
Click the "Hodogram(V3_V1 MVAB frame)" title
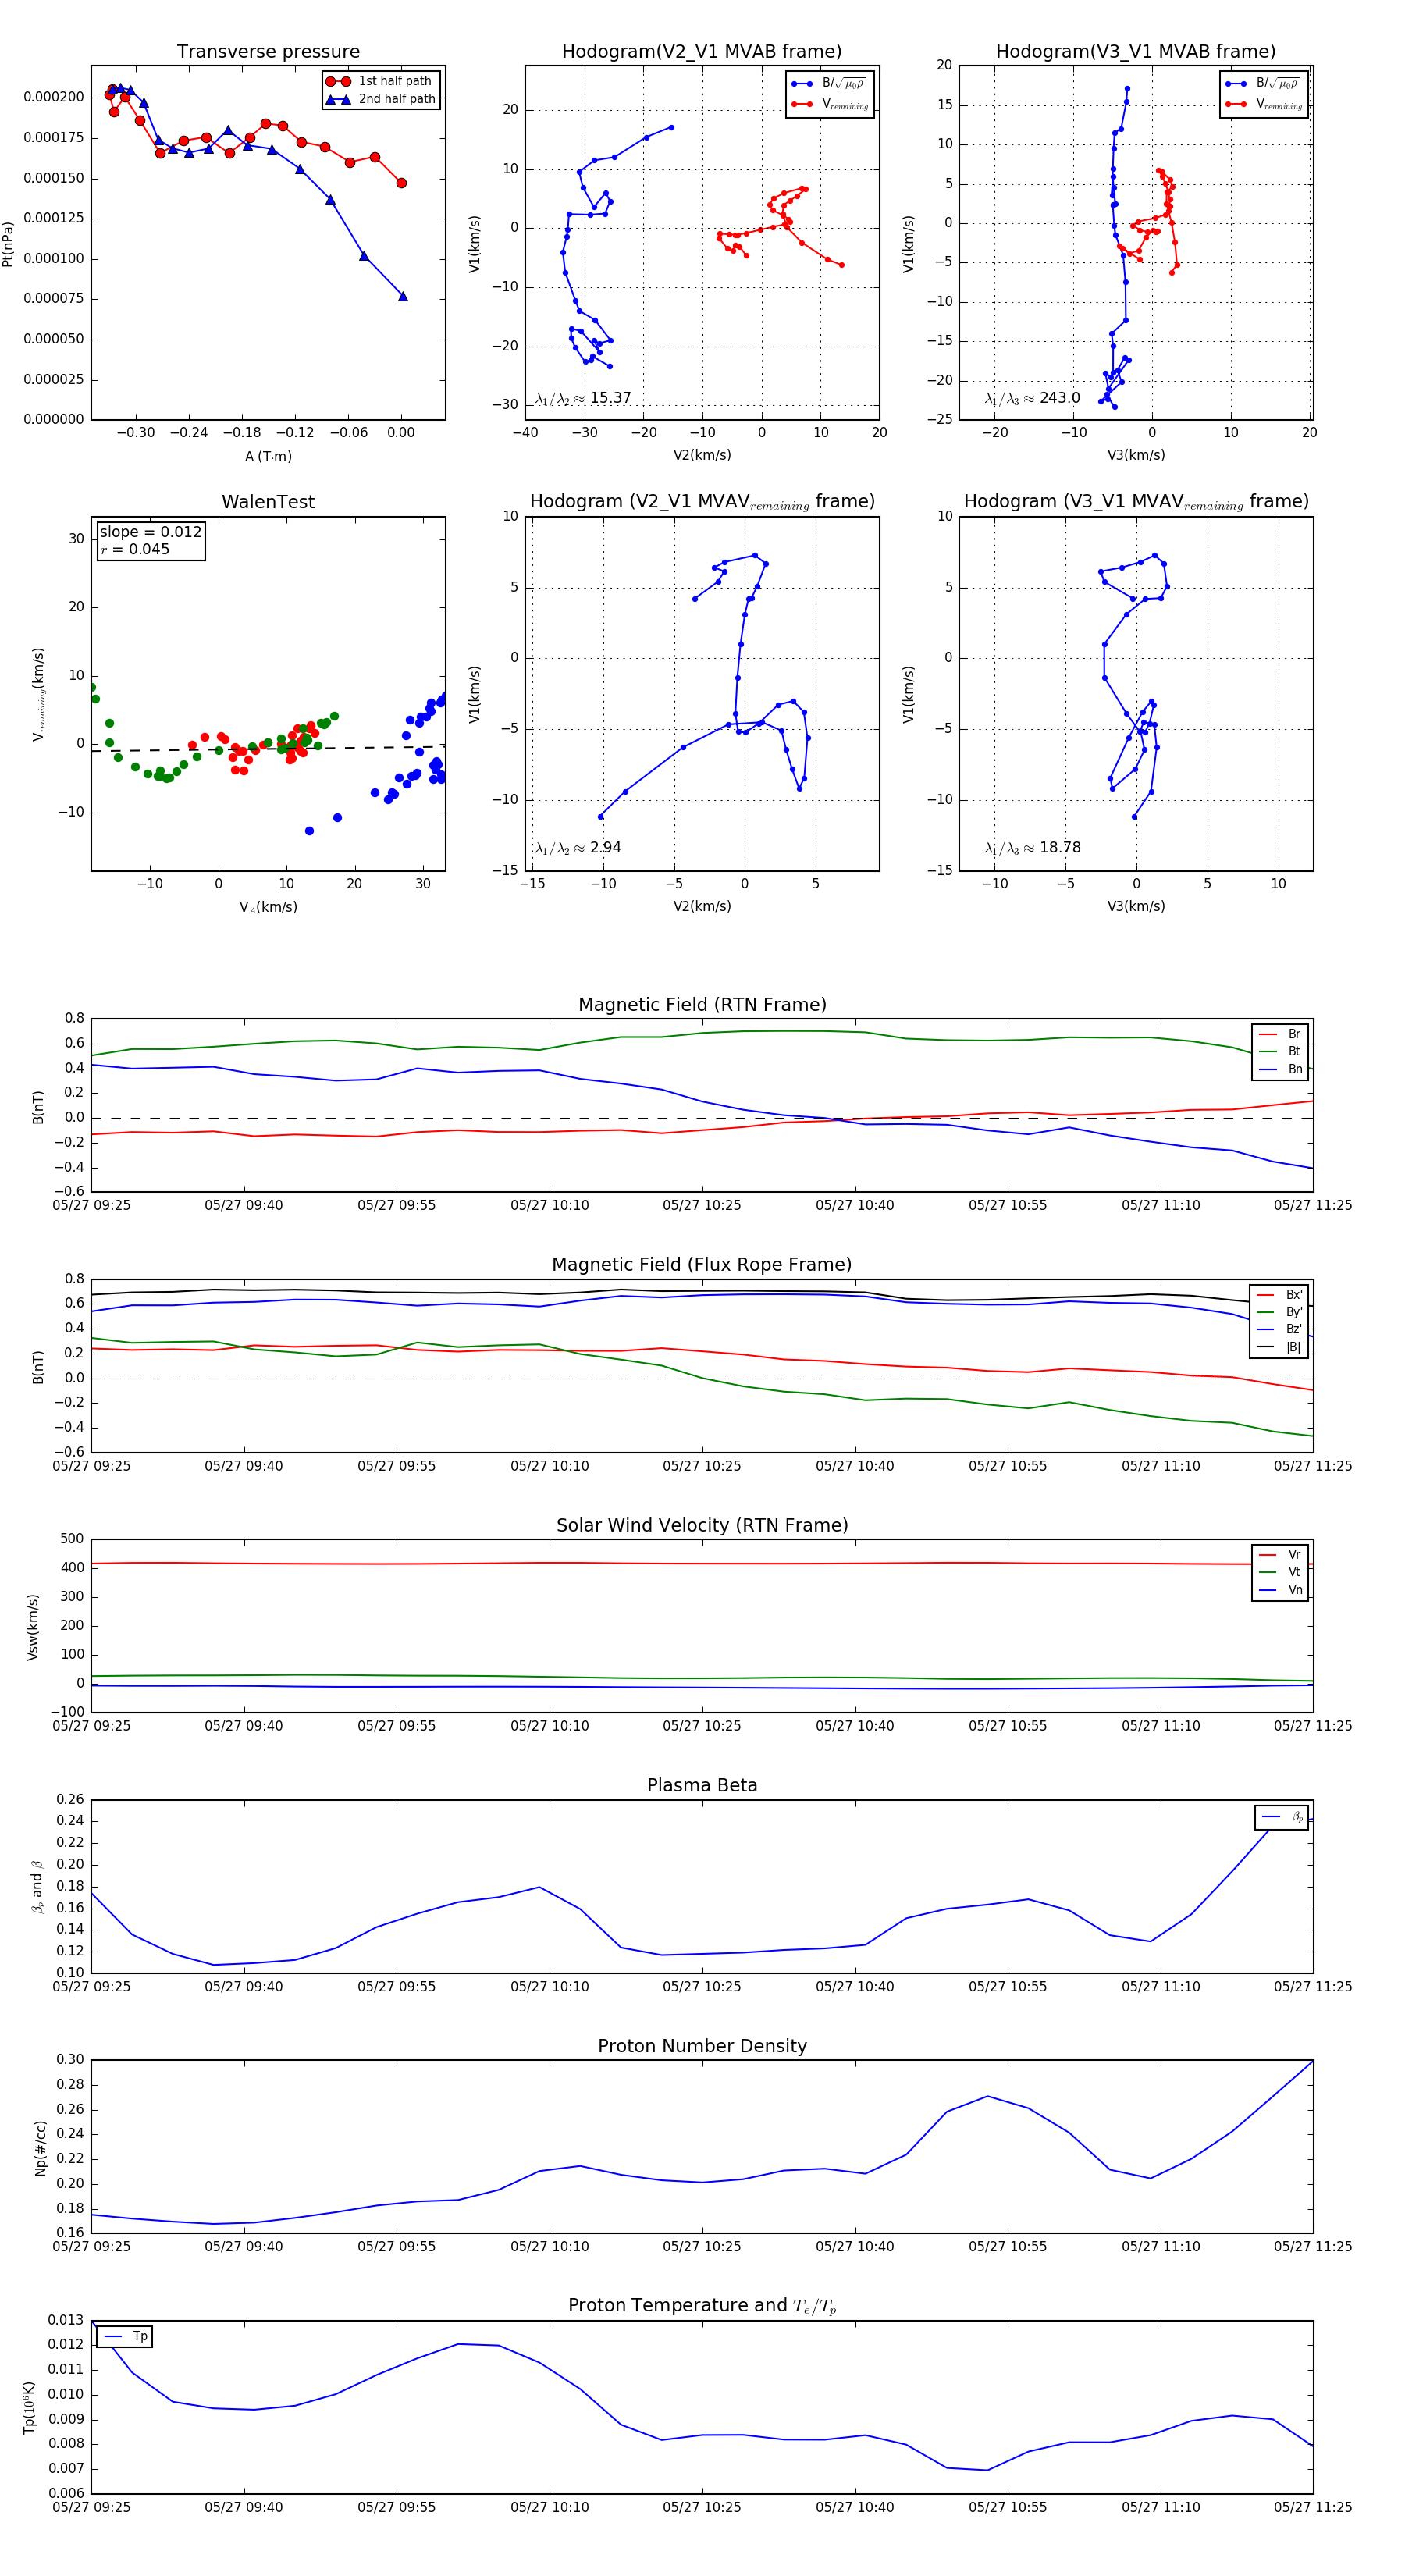click(1136, 51)
